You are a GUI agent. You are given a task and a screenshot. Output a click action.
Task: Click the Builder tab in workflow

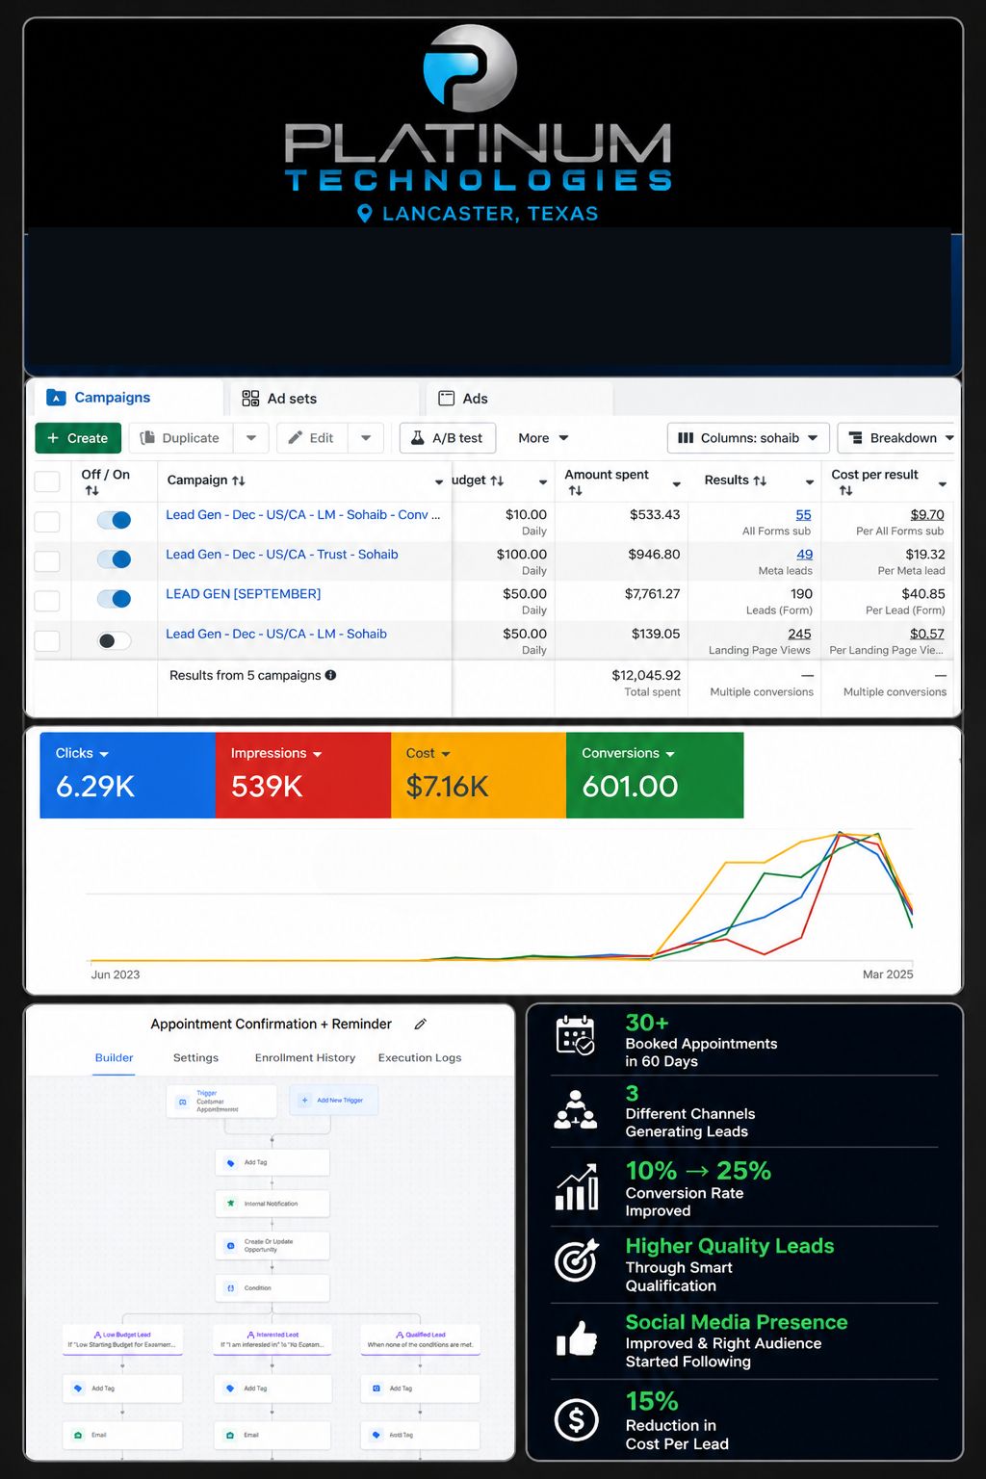114,1057
